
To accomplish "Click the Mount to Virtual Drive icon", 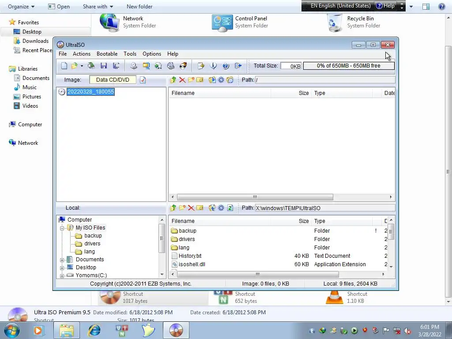I will point(171,66).
